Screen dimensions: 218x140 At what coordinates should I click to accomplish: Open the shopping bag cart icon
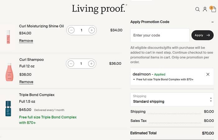tap(213, 9)
